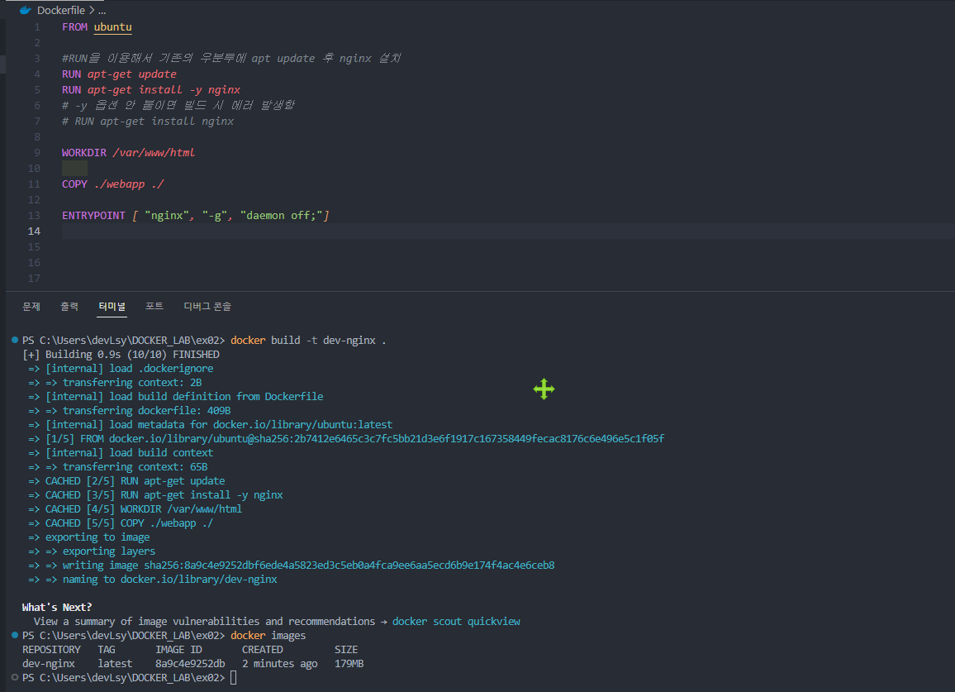Expand the breadcrumb ellipsis after Dockerfile
955x692 pixels.
click(x=103, y=10)
